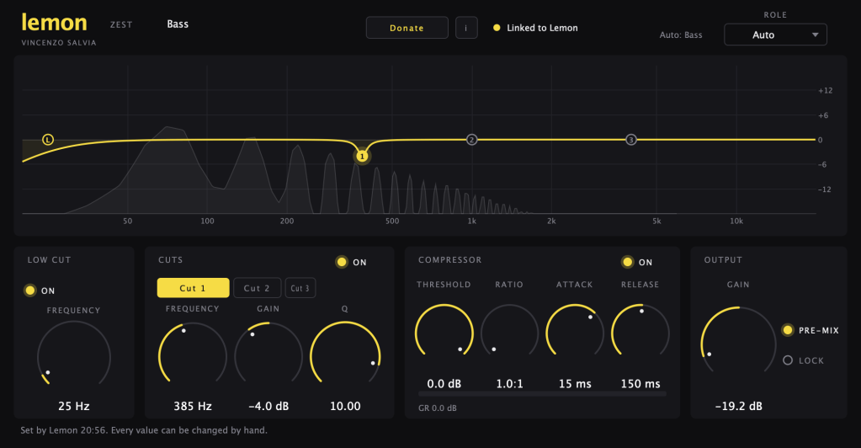The width and height of the screenshot is (861, 448).
Task: Click the 150 ms release value
Action: [640, 384]
